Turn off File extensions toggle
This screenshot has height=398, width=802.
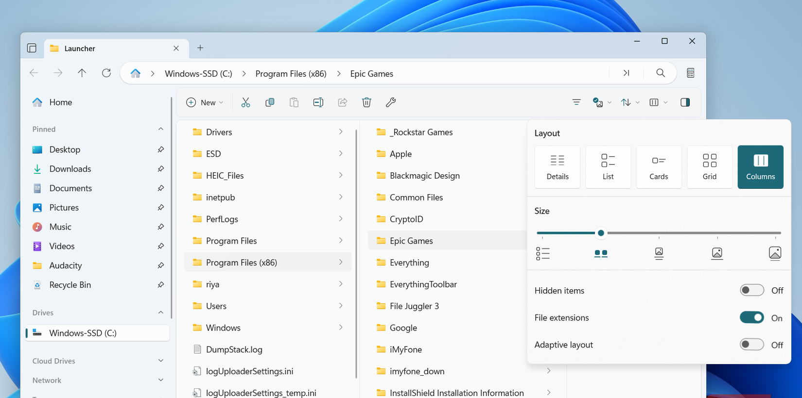pos(751,317)
